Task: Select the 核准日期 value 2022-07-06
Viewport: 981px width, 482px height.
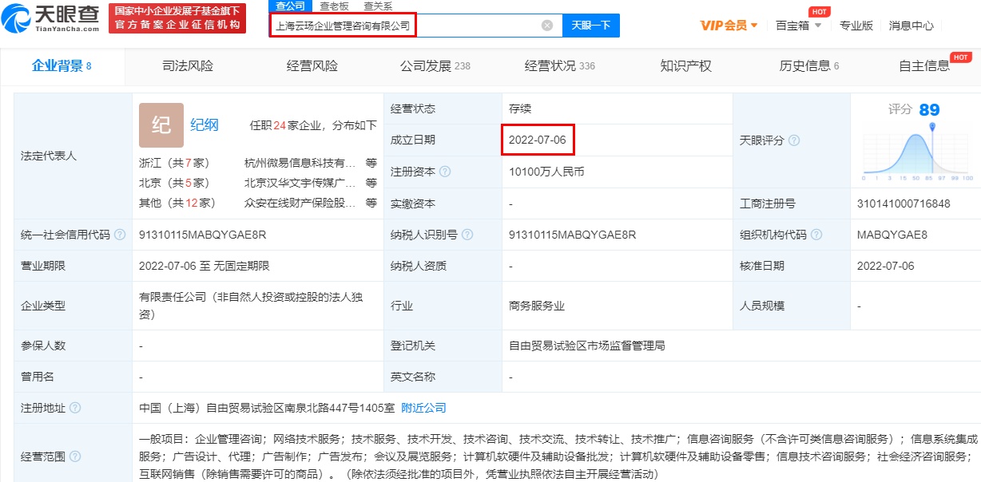Action: (x=885, y=266)
